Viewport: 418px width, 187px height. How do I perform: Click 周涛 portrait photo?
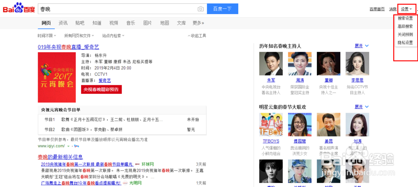pos(300,64)
